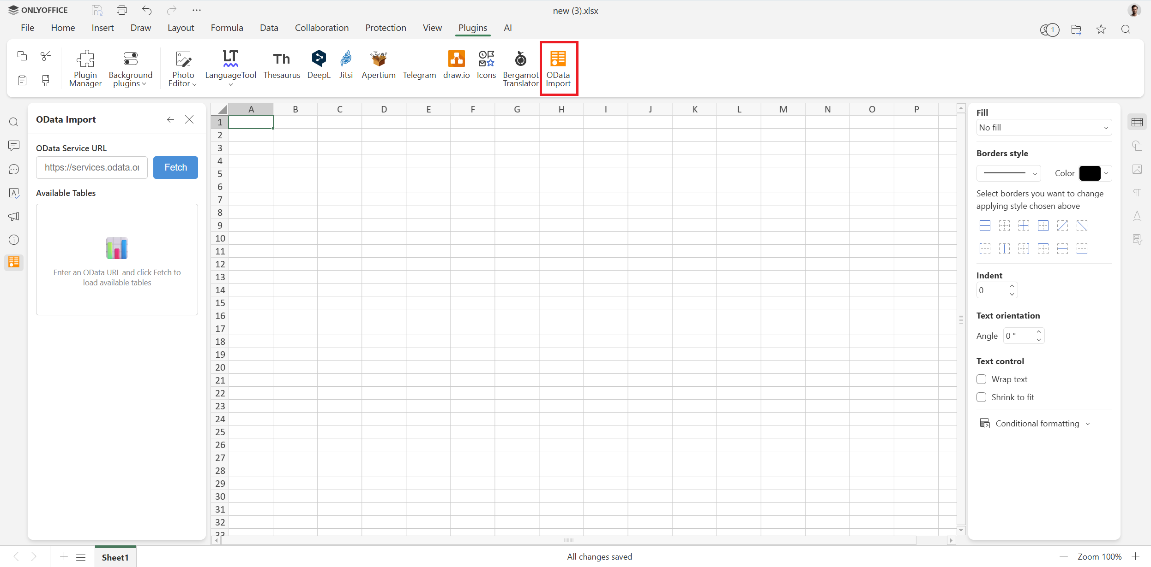The image size is (1151, 567).
Task: Open the border line style dropdown
Action: [x=1009, y=173]
